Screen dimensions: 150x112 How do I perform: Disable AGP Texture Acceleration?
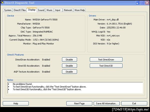point(69,72)
